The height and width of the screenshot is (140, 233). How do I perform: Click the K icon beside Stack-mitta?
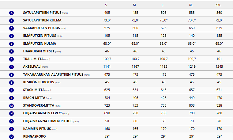pyautogui.click(x=12, y=90)
